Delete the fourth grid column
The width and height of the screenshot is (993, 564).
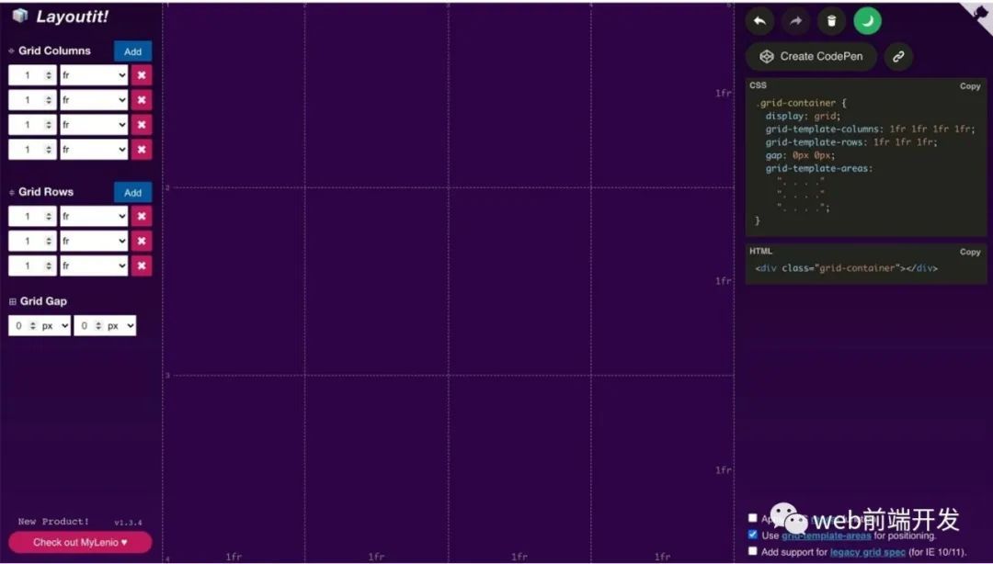[142, 150]
